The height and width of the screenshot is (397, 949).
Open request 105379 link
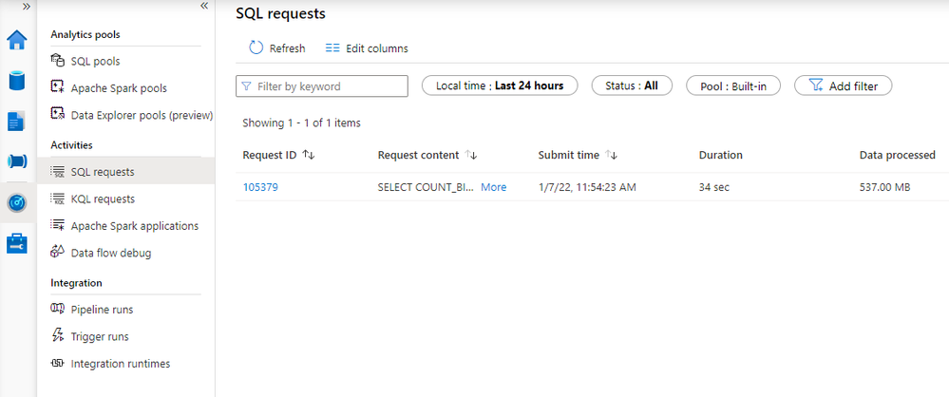point(260,187)
